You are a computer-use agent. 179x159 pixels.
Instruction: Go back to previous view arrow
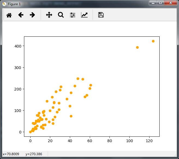pos(21,15)
